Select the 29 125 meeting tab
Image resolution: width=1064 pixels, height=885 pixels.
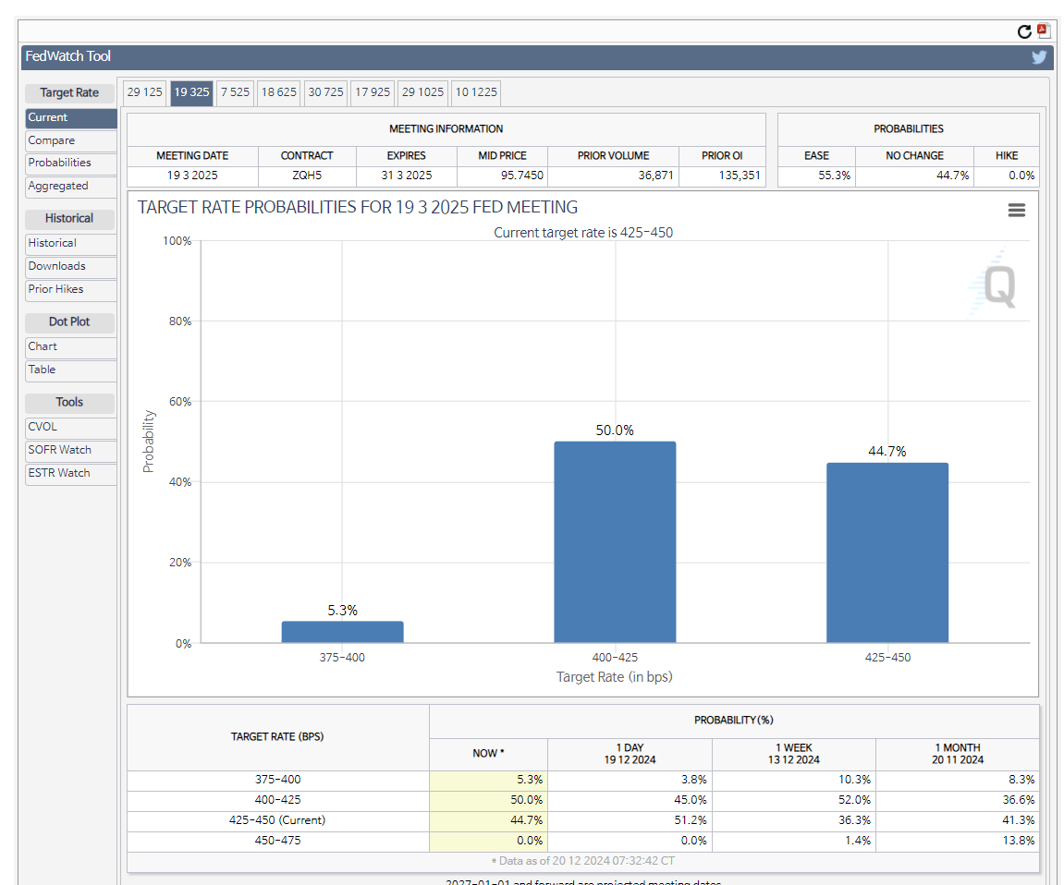pyautogui.click(x=144, y=92)
